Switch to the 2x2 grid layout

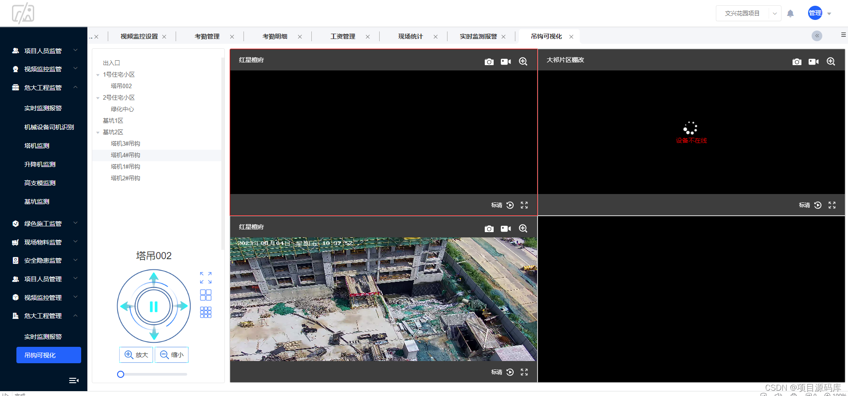tap(206, 295)
